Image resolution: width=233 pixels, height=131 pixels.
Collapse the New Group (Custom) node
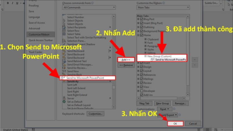click(145, 56)
